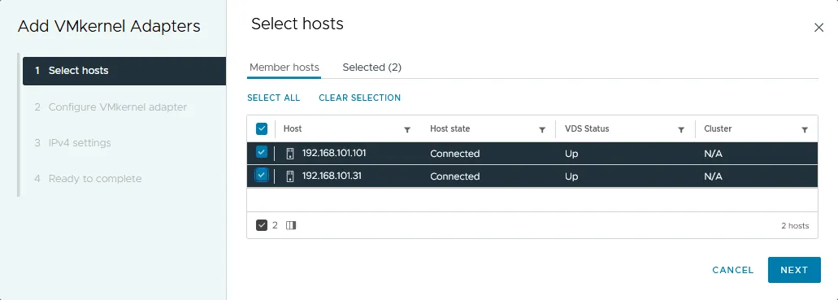Close the Select hosts dialog
The height and width of the screenshot is (300, 838).
coord(818,28)
